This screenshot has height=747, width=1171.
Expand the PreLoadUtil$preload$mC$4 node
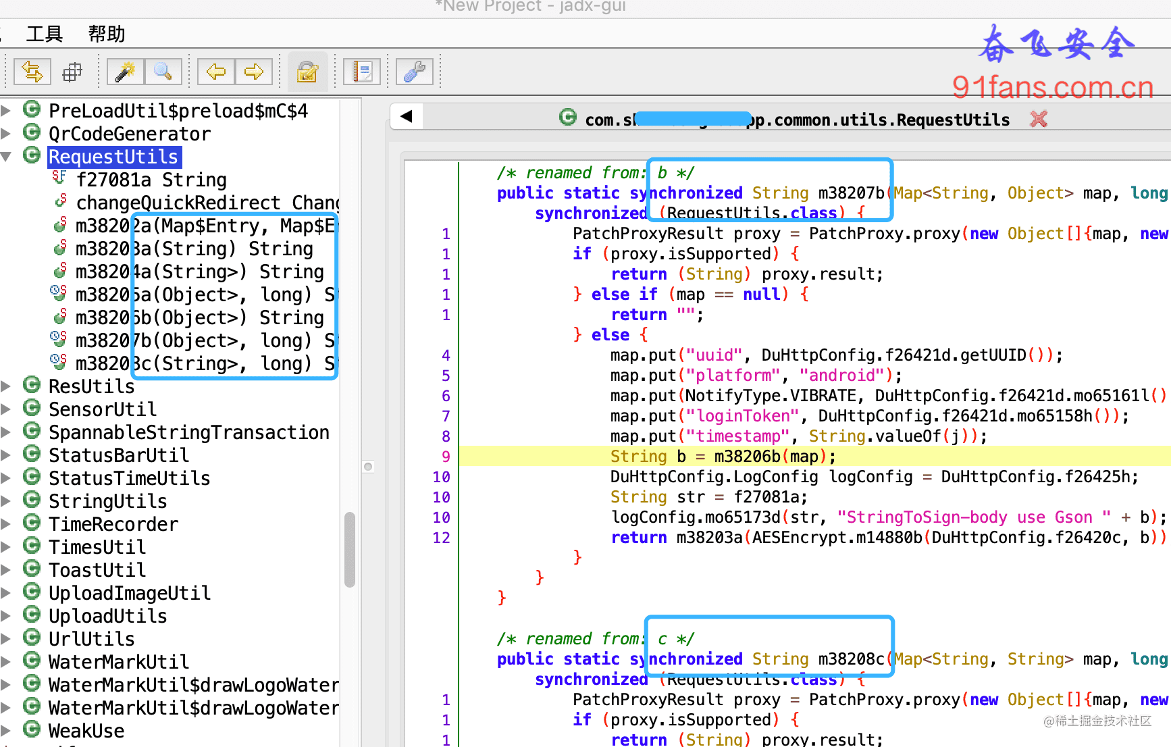[5, 111]
